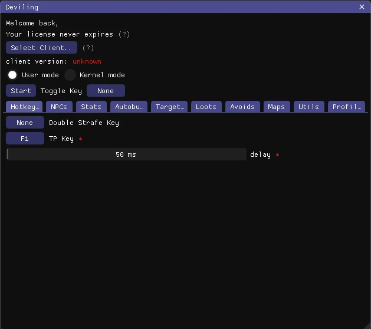Set the Toggle Key binding button
The width and height of the screenshot is (371, 329).
(106, 91)
